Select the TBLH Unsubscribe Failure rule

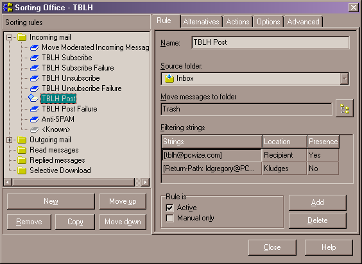(x=82, y=88)
